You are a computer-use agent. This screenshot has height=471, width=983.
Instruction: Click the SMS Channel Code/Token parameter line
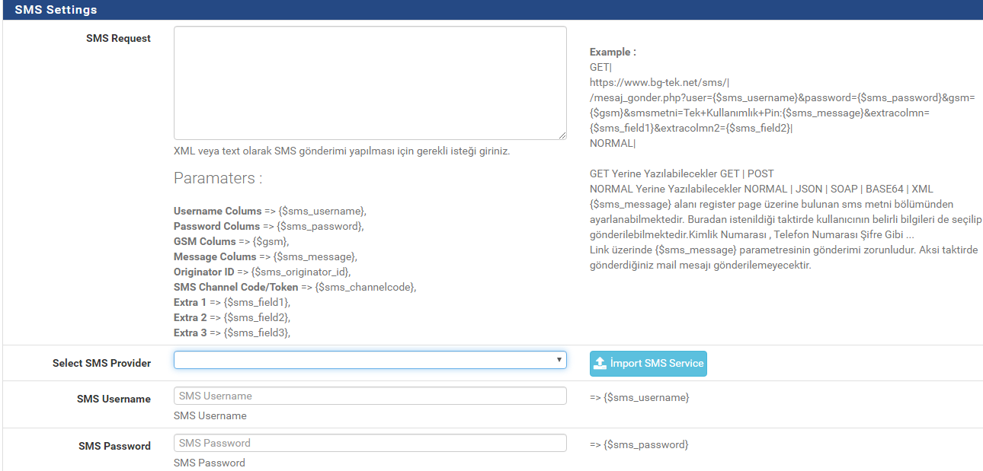[x=295, y=287]
